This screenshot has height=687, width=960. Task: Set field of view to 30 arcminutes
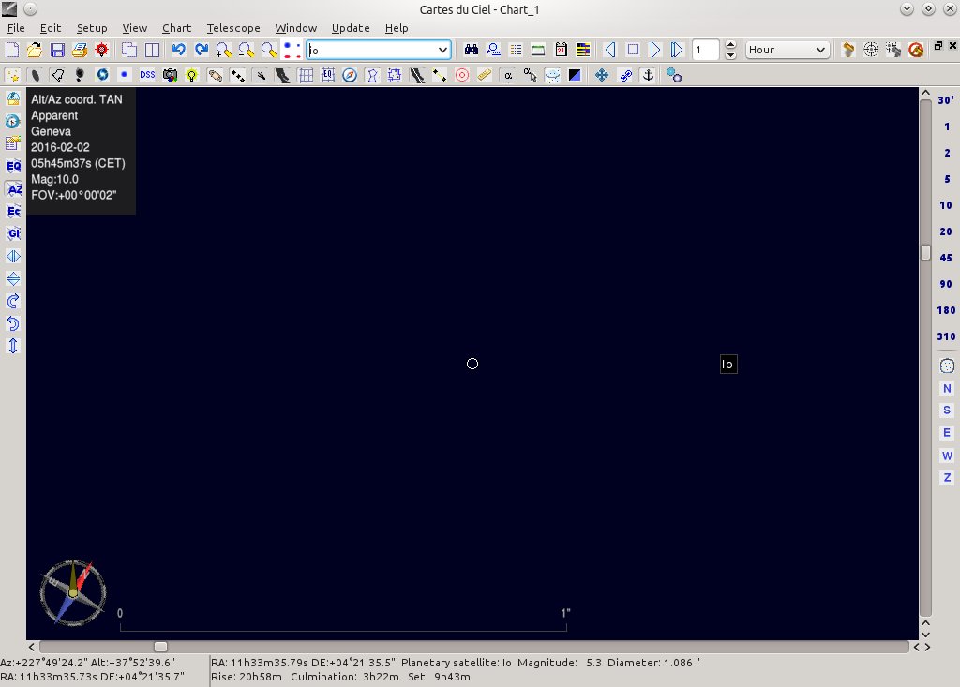[x=946, y=100]
